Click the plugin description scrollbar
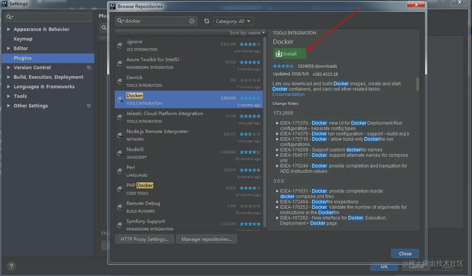 click(418, 84)
